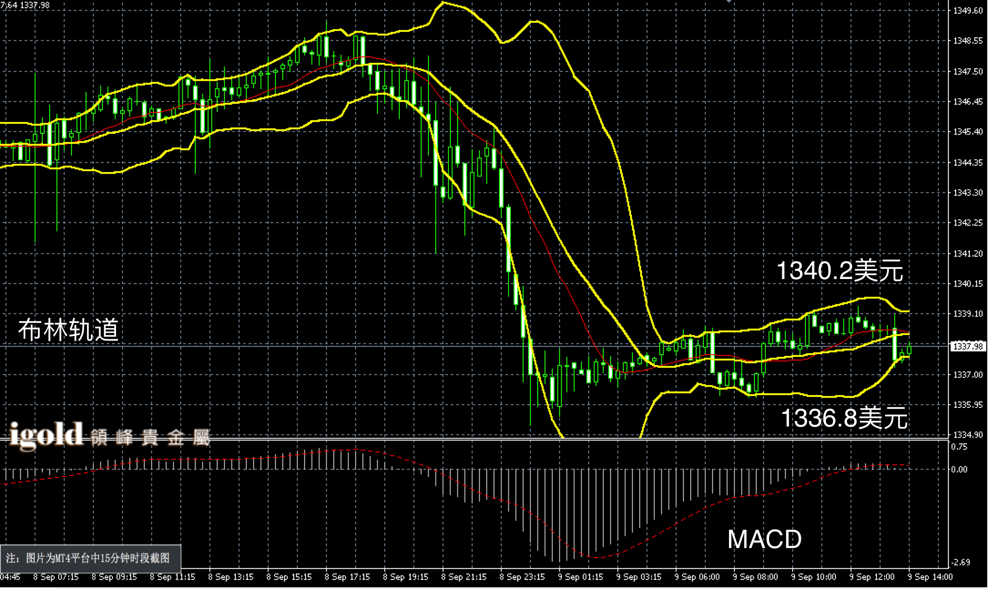988x589 pixels.
Task: Click the quote text in the top-left corner
Action: click(25, 5)
